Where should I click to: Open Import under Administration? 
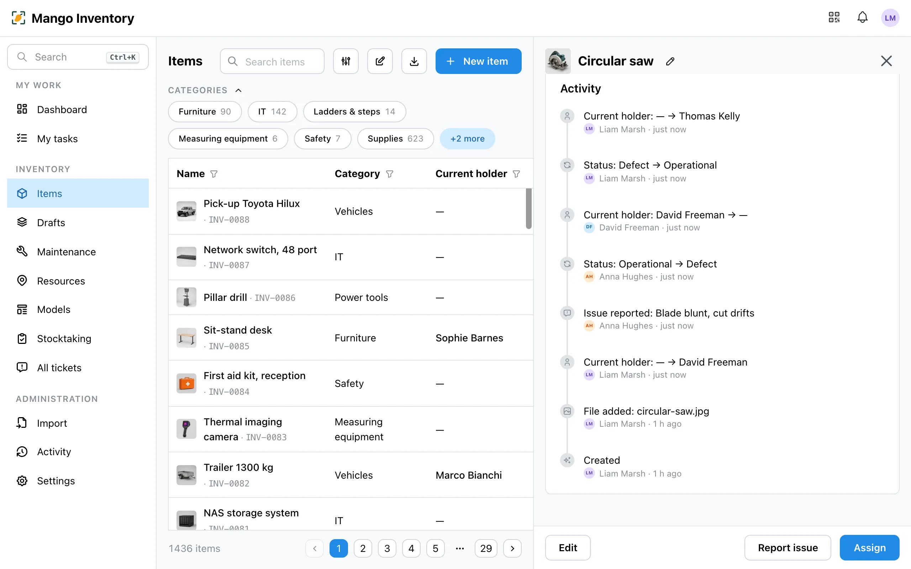pyautogui.click(x=78, y=423)
